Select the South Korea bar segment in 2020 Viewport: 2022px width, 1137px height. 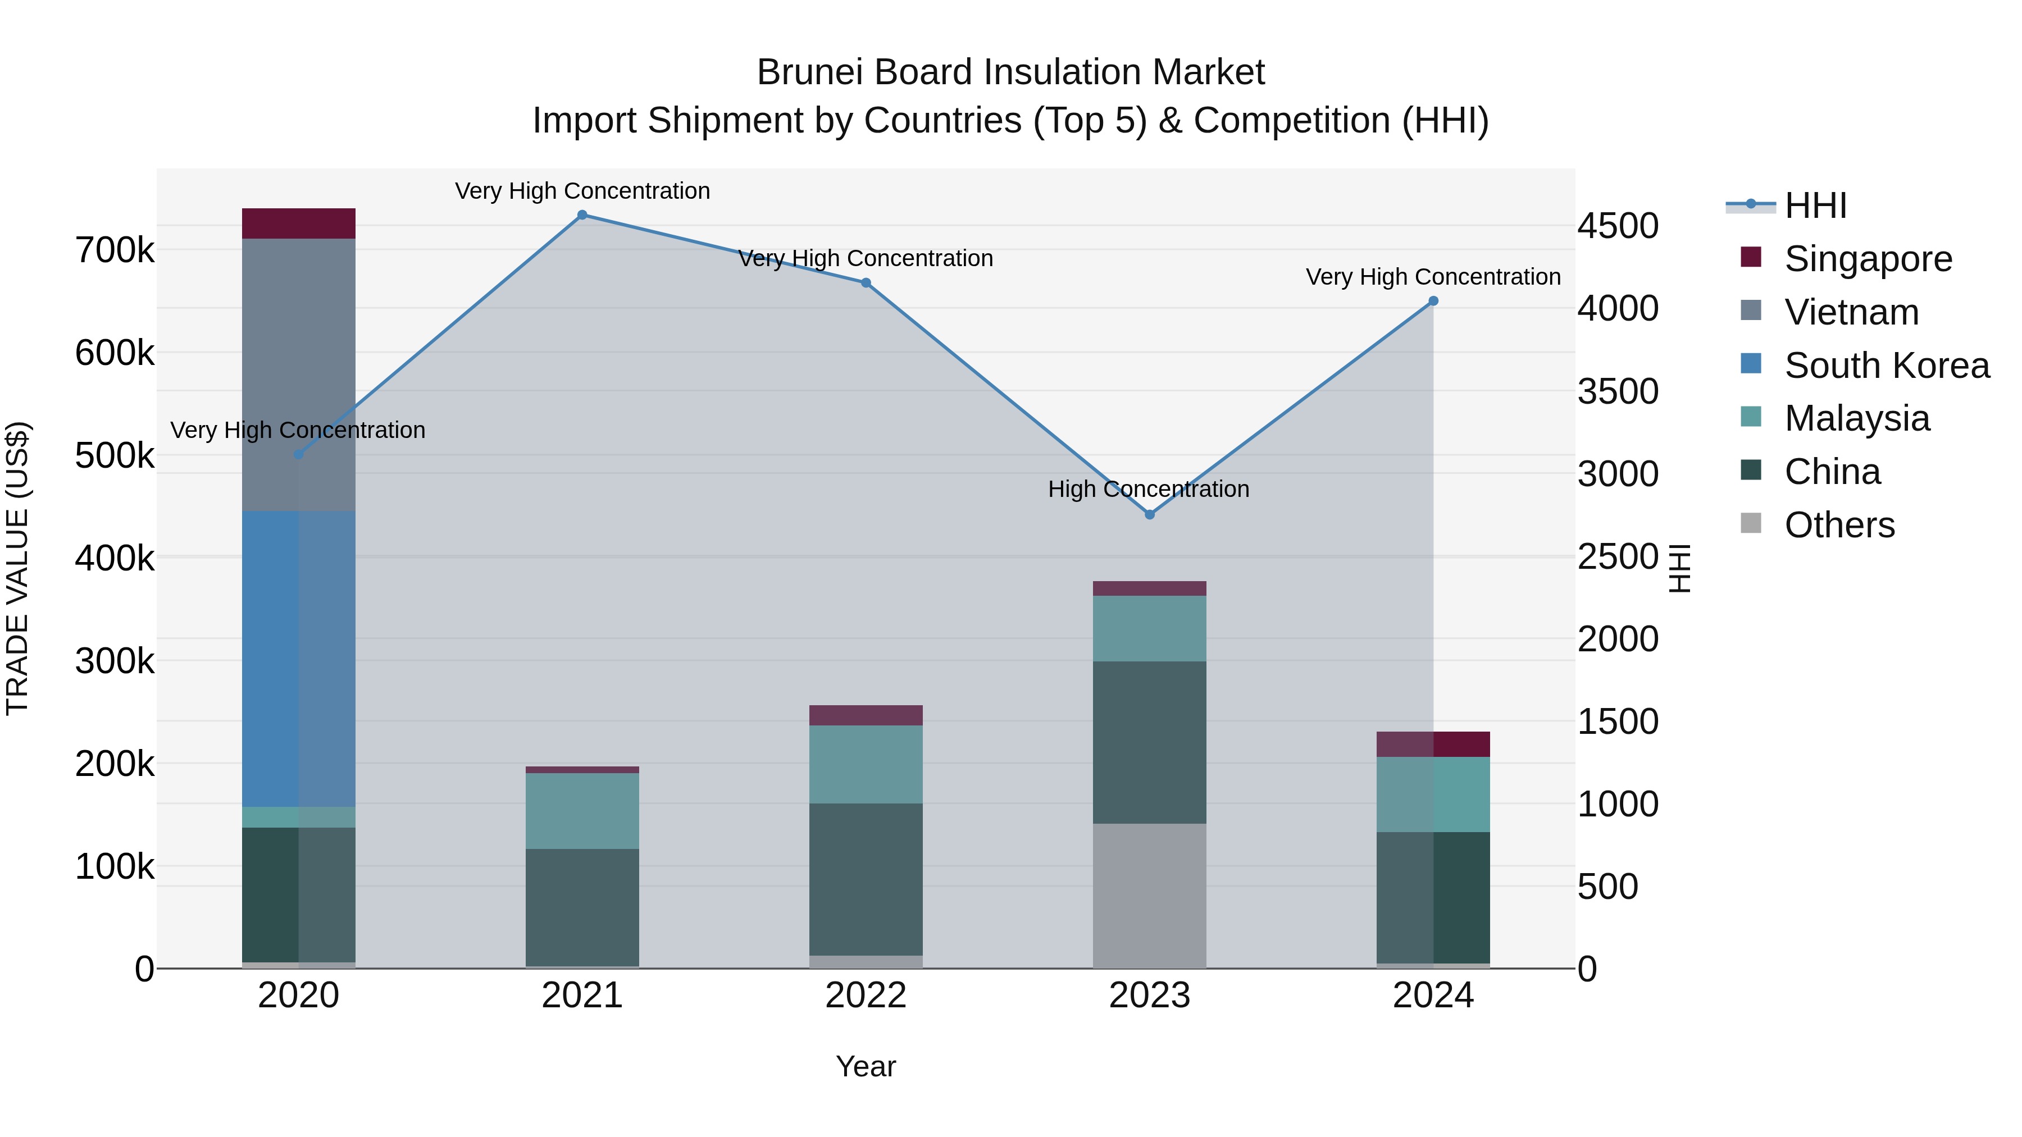(x=298, y=659)
